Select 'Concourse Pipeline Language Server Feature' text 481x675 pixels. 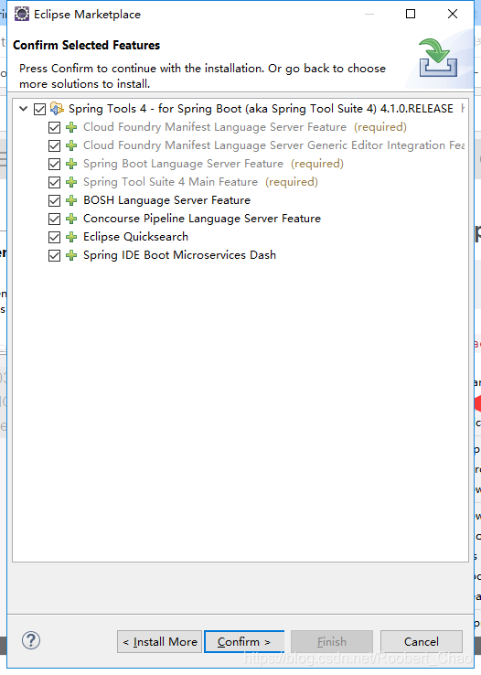pos(202,219)
